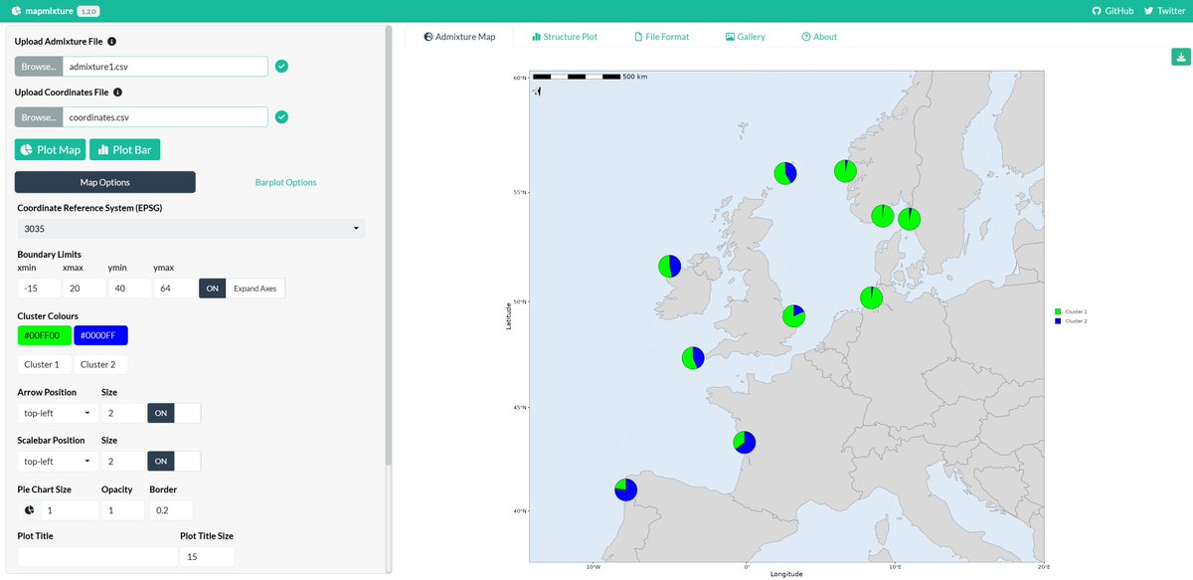Click the green download map button
The image size is (1193, 580).
point(1180,58)
